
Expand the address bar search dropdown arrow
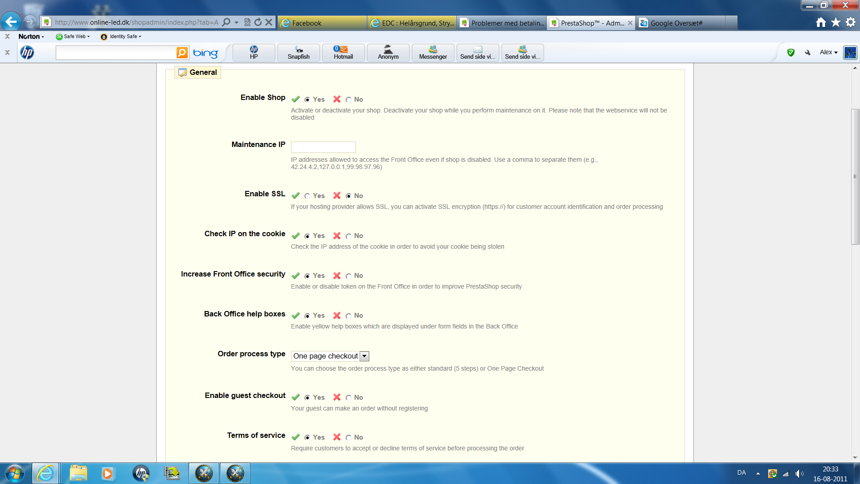coord(236,22)
